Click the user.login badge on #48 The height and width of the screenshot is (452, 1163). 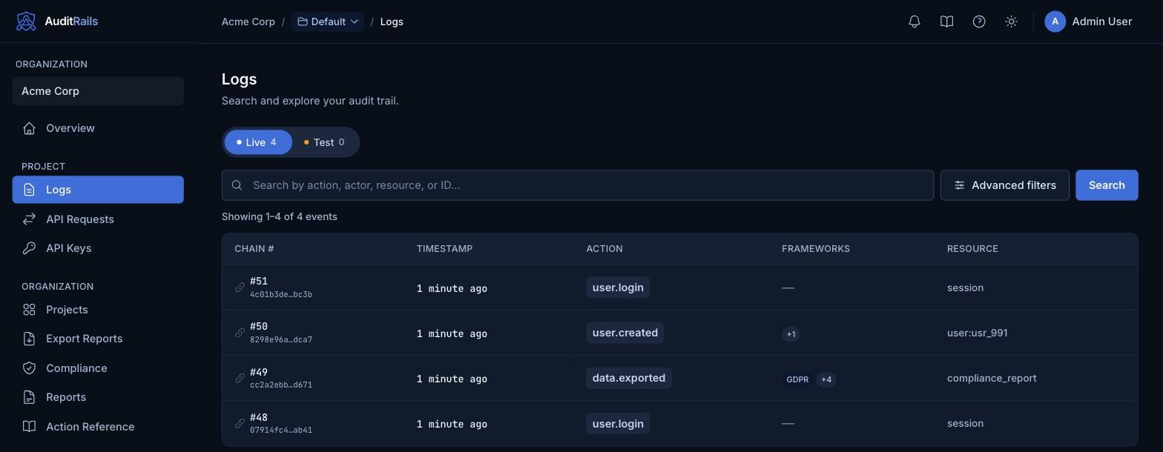coord(618,423)
